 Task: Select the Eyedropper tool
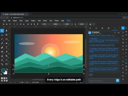[x=6, y=52]
